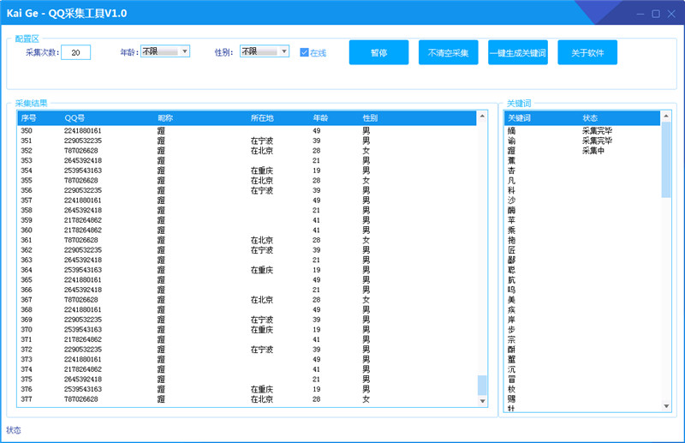Click the 状态 column header in keyword list
Viewport: 685px width, 443px height.
coord(590,118)
